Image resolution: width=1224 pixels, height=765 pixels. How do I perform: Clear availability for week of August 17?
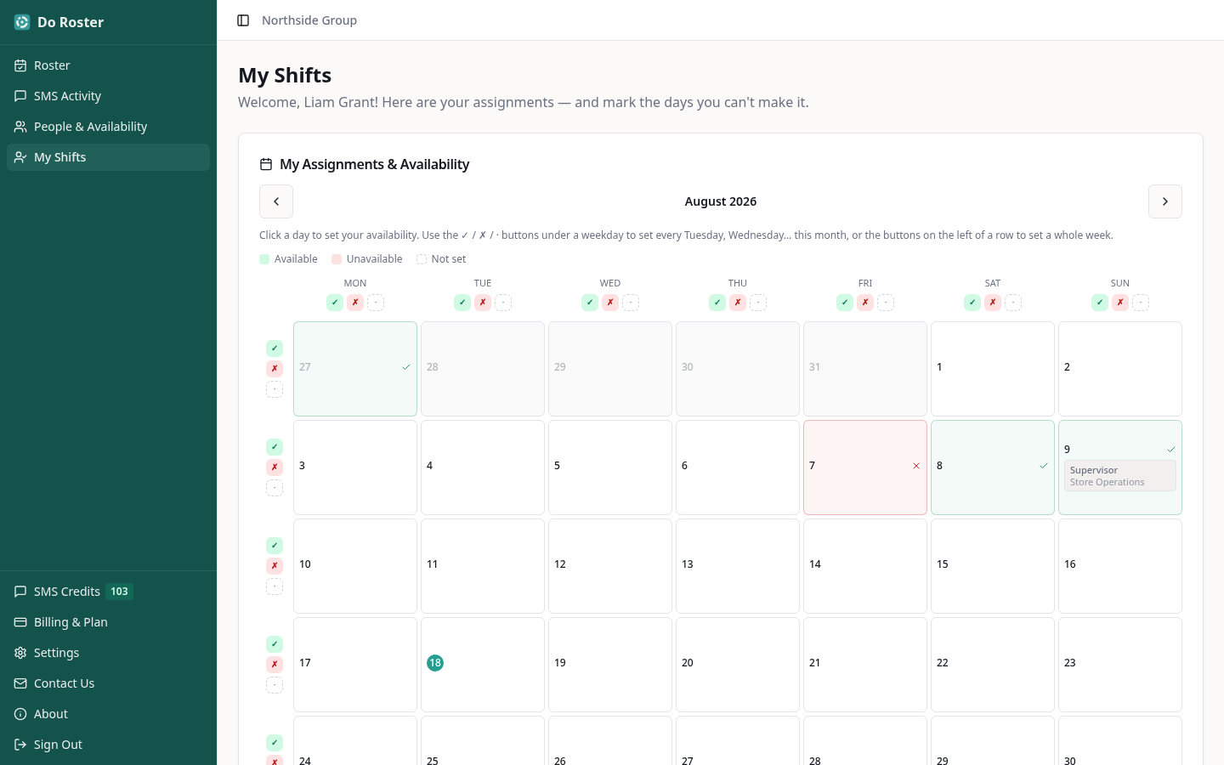275,685
